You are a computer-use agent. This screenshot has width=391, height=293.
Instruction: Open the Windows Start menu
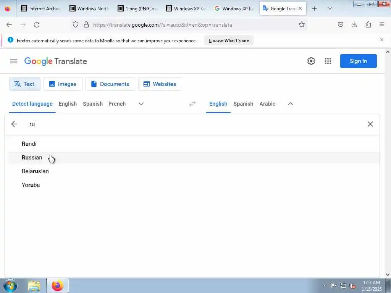point(10,285)
